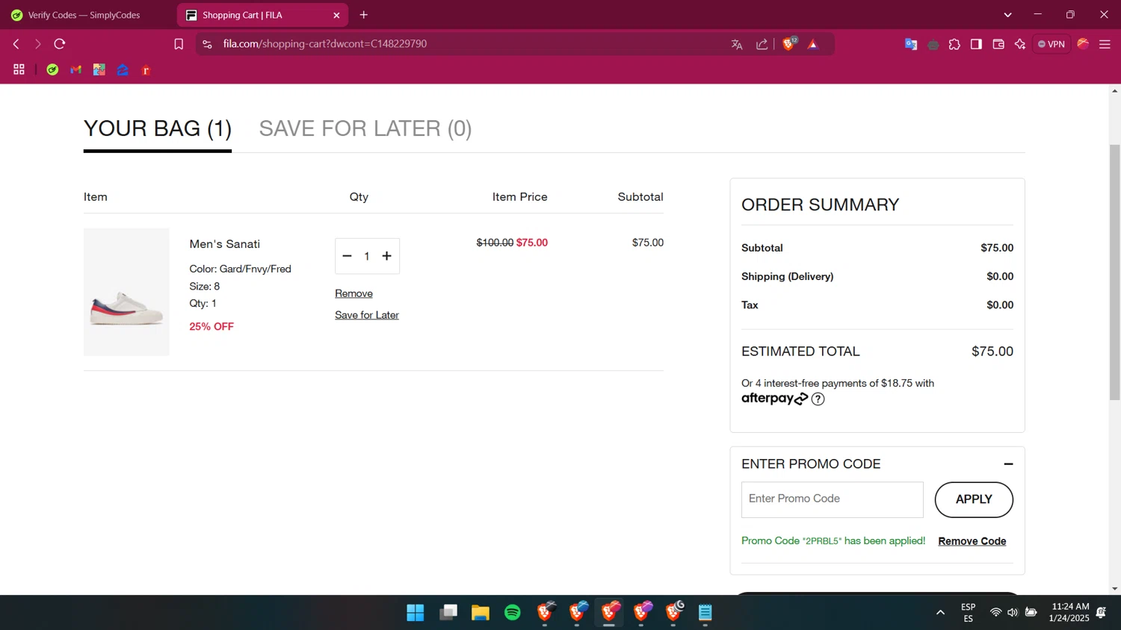This screenshot has height=630, width=1121.
Task: Open the apps grid bookmark
Action: pyautogui.click(x=19, y=69)
